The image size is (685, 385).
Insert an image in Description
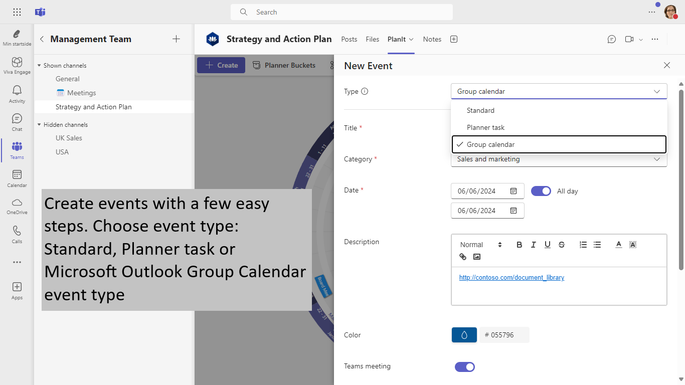click(477, 257)
